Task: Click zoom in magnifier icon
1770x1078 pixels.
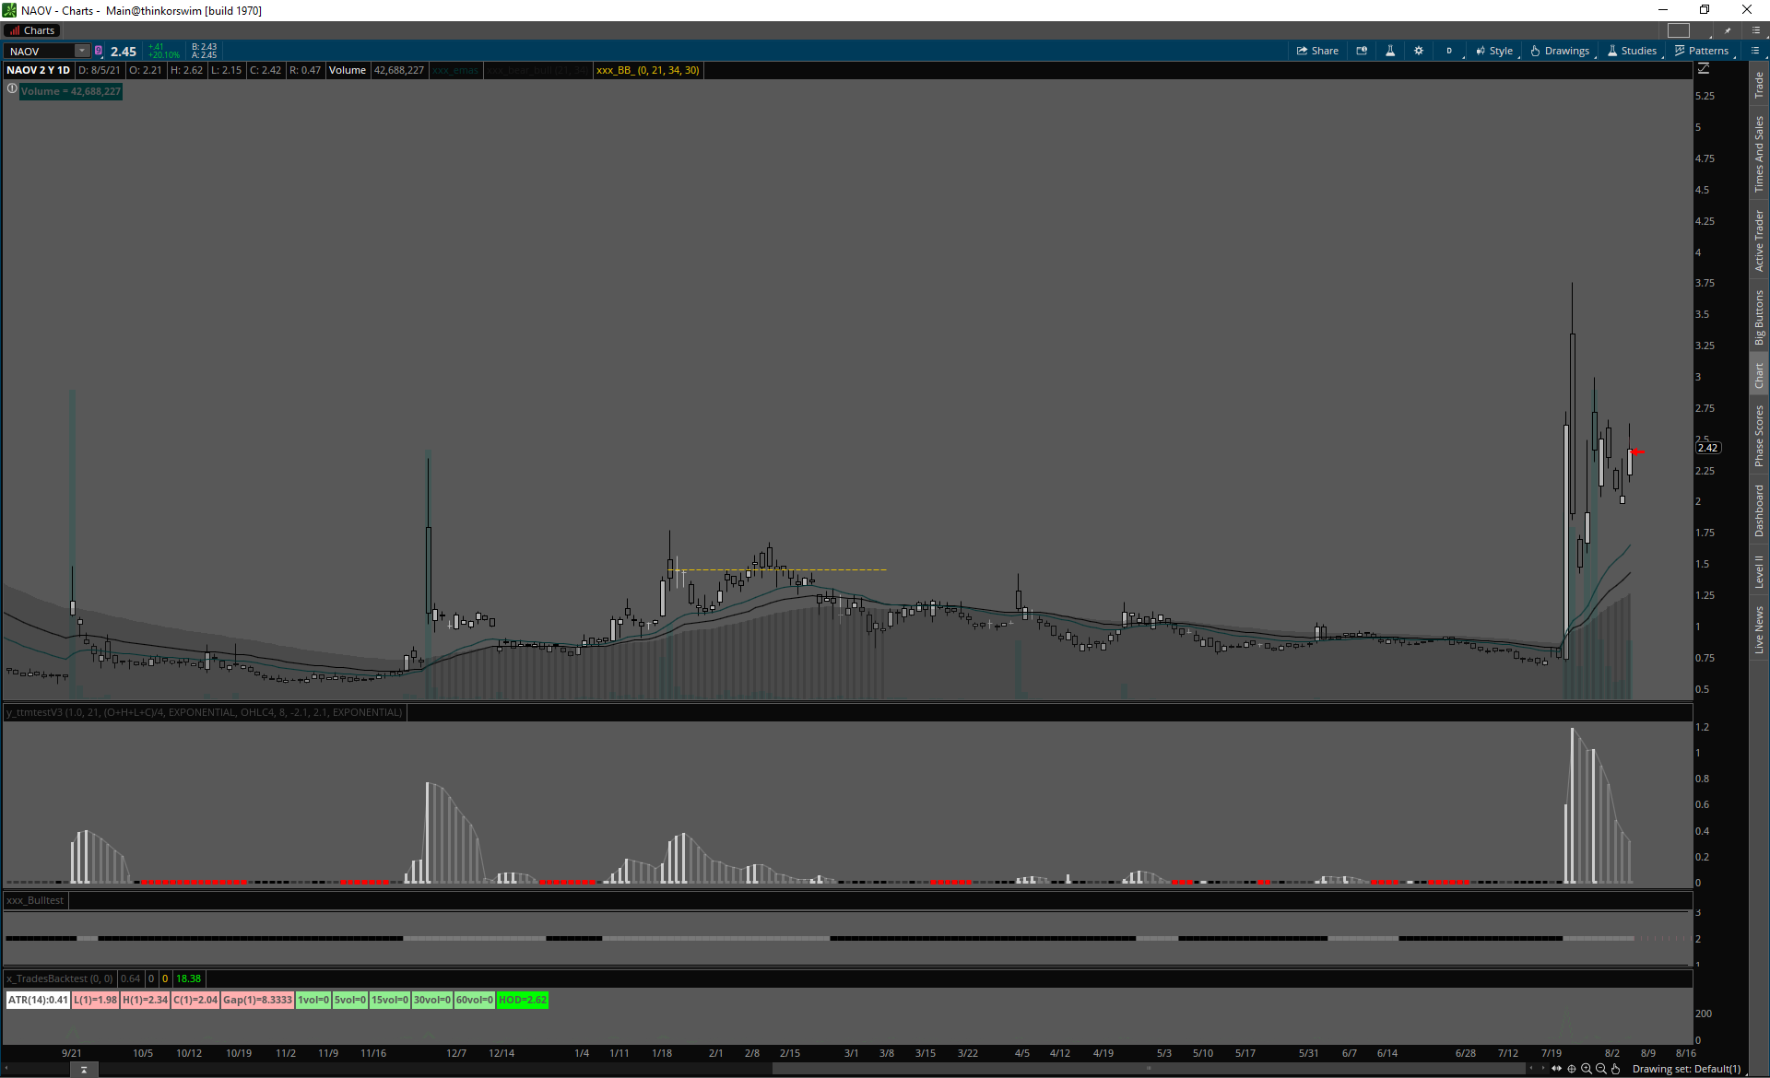Action: 1587,1069
